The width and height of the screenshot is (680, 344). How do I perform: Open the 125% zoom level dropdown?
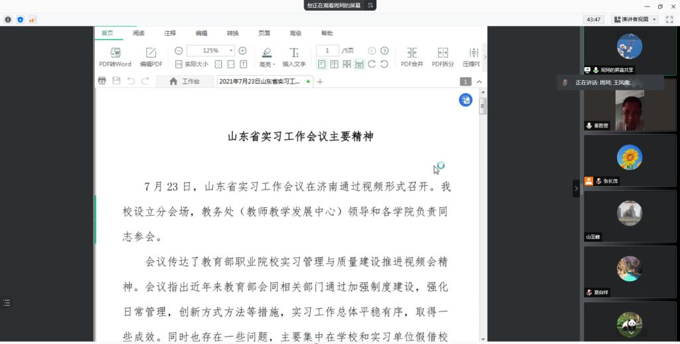point(231,50)
